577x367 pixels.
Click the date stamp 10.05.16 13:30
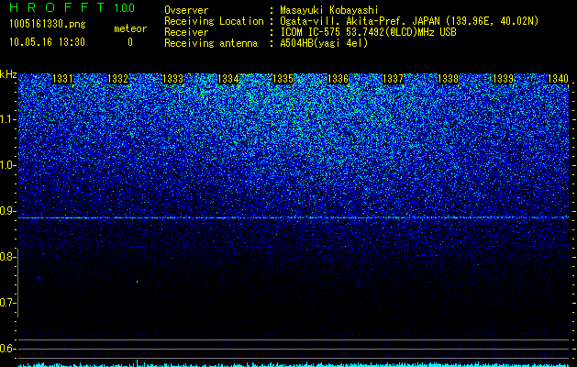point(47,42)
